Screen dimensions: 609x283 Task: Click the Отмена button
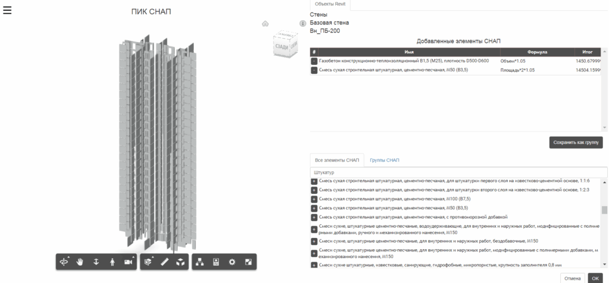click(x=573, y=278)
